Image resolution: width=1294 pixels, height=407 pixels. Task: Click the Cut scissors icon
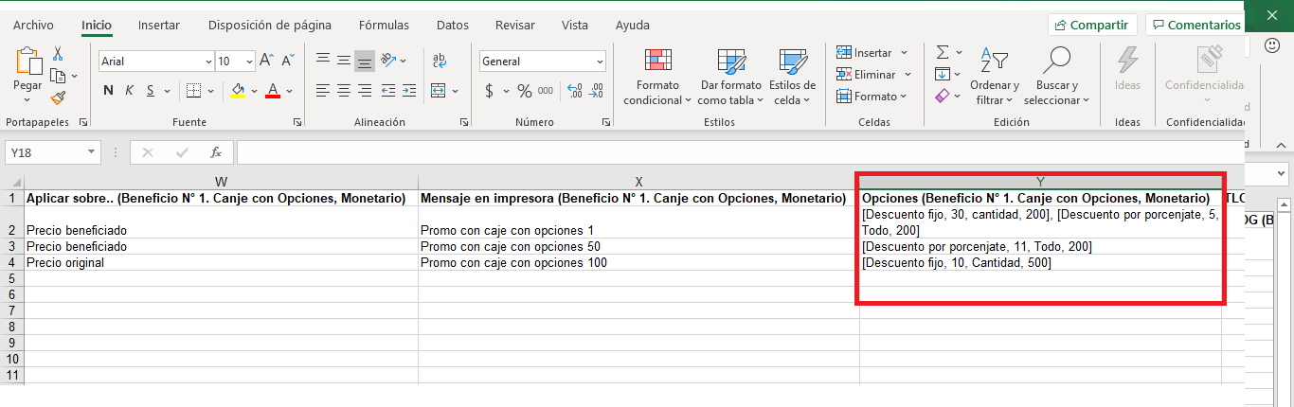coord(58,54)
